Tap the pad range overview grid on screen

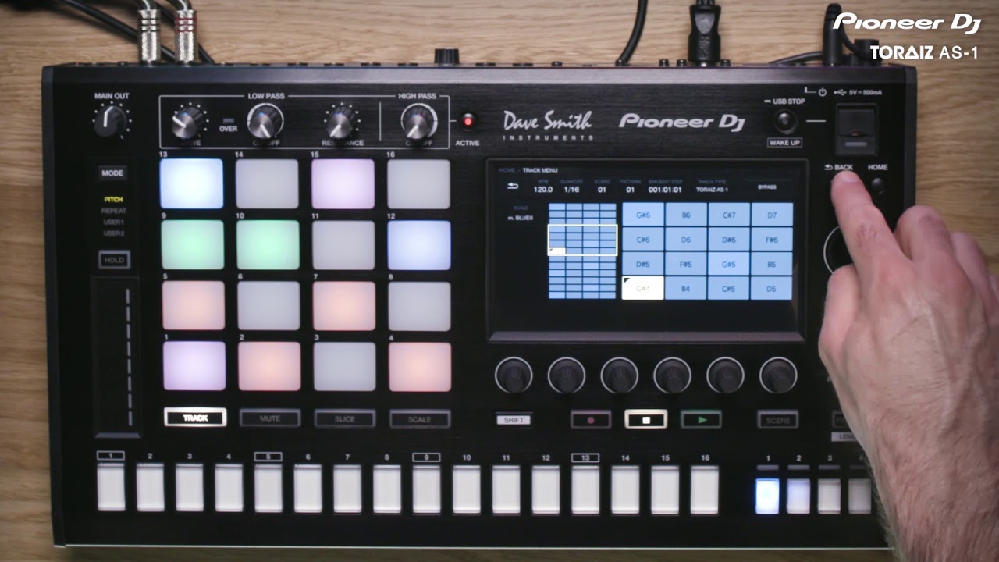[582, 251]
